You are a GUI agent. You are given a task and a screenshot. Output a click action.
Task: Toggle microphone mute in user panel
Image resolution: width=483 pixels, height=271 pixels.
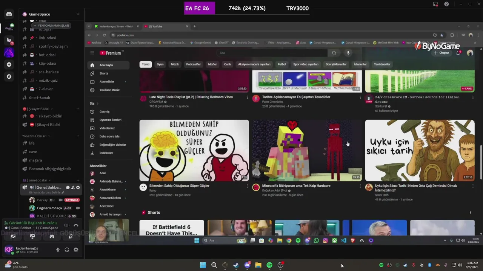pos(58,250)
